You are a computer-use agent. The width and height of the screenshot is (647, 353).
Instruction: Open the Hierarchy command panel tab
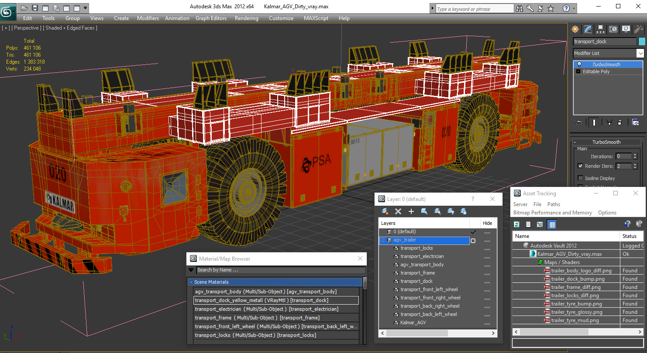click(x=601, y=29)
